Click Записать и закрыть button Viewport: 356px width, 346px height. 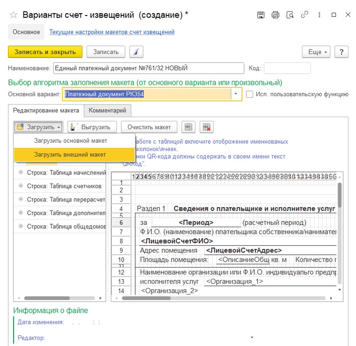click(45, 52)
